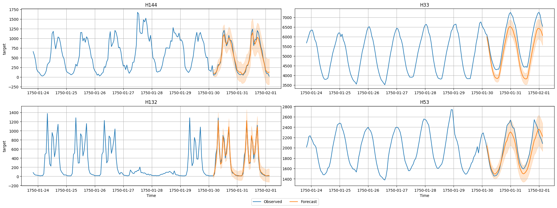Click the 1750-02-01 date tick under H53
This screenshot has height=208, width=557.
pos(539,190)
